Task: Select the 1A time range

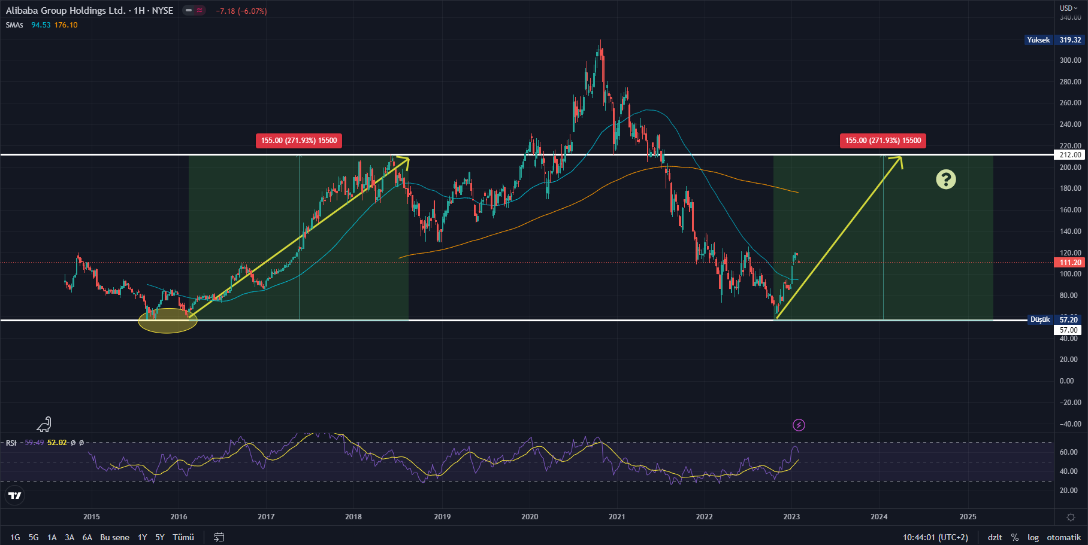Action: [52, 537]
